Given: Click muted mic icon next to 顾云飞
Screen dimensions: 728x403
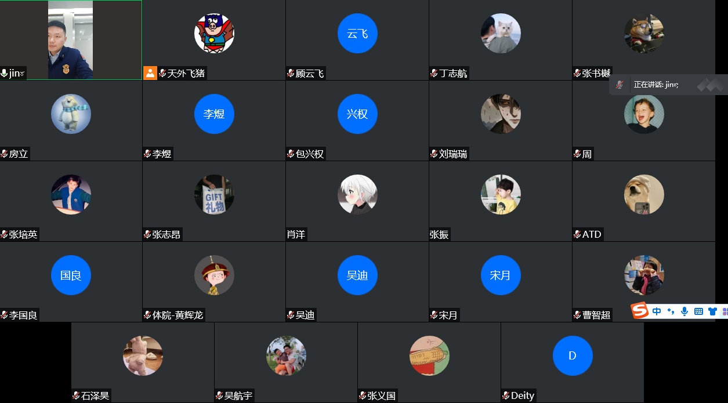Looking at the screenshot, I should (291, 74).
